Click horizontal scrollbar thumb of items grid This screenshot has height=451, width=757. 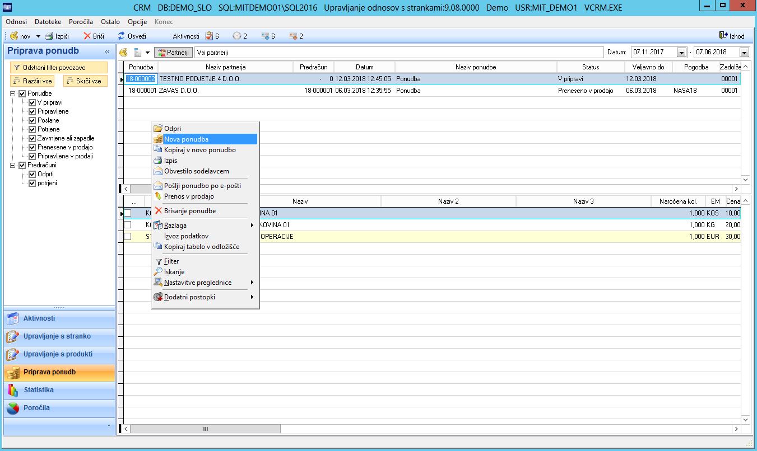click(x=206, y=429)
